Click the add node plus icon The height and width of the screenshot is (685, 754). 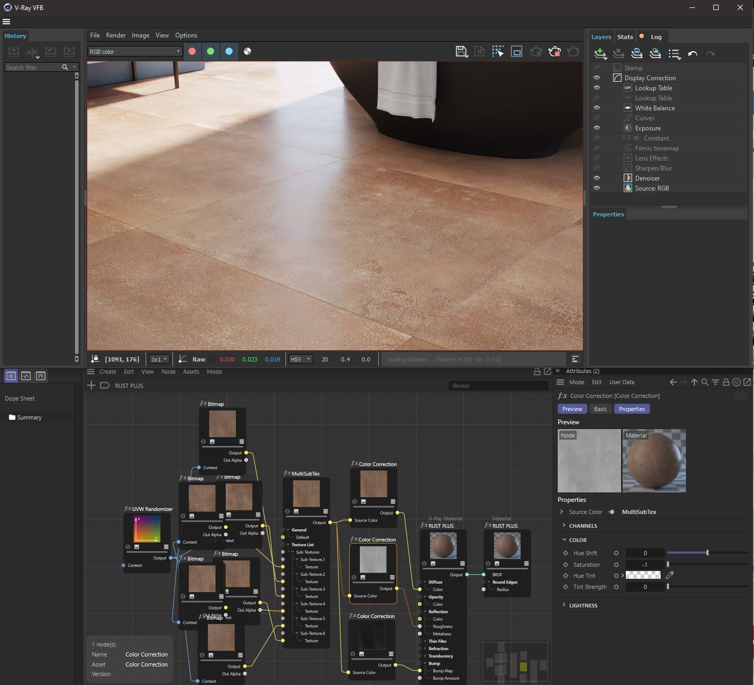[x=91, y=385]
